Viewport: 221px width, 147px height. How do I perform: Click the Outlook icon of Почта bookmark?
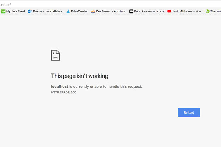(x=30, y=11)
